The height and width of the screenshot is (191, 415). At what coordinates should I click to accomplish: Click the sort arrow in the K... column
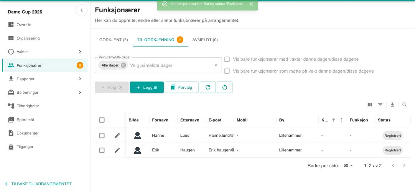(334, 120)
